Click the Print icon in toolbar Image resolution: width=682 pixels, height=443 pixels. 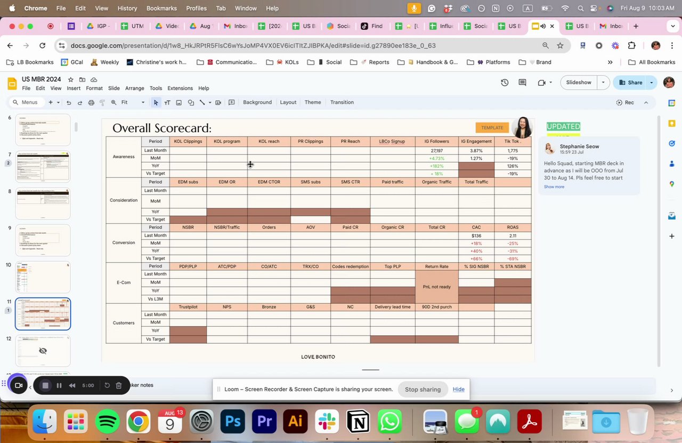(x=91, y=102)
